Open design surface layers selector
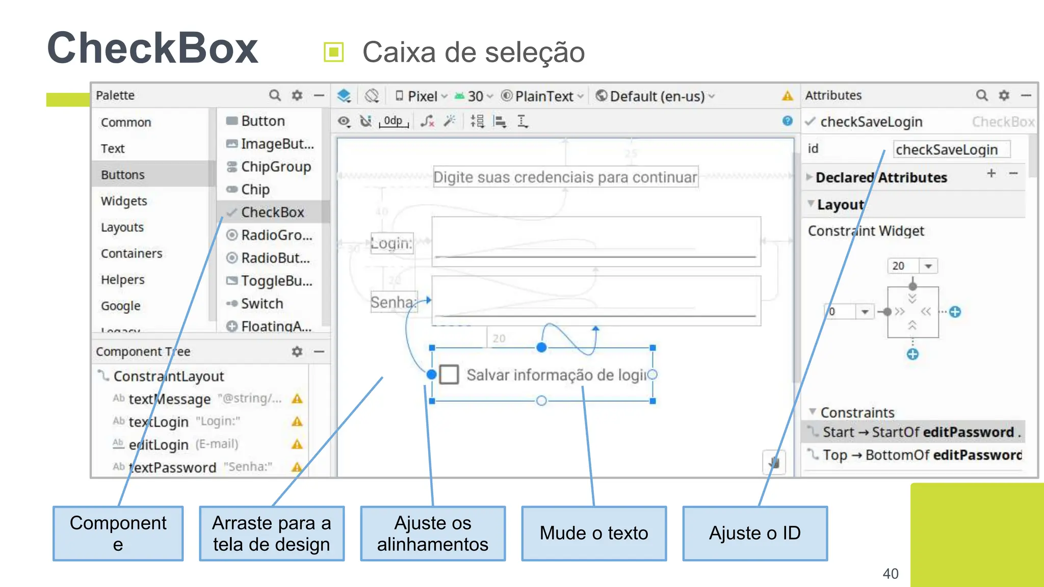 click(345, 96)
